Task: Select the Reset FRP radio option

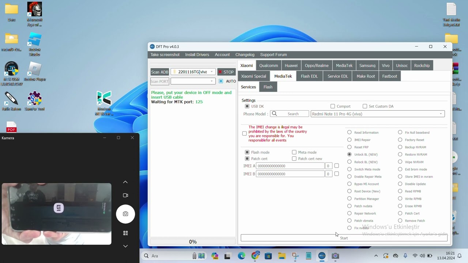Action: coord(350,147)
